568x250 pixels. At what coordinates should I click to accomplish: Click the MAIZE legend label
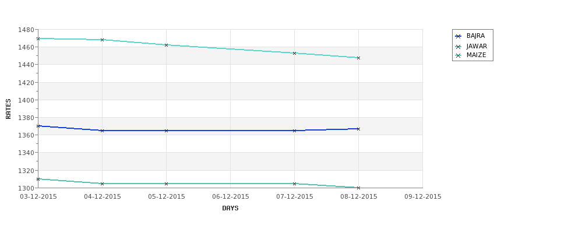(476, 55)
